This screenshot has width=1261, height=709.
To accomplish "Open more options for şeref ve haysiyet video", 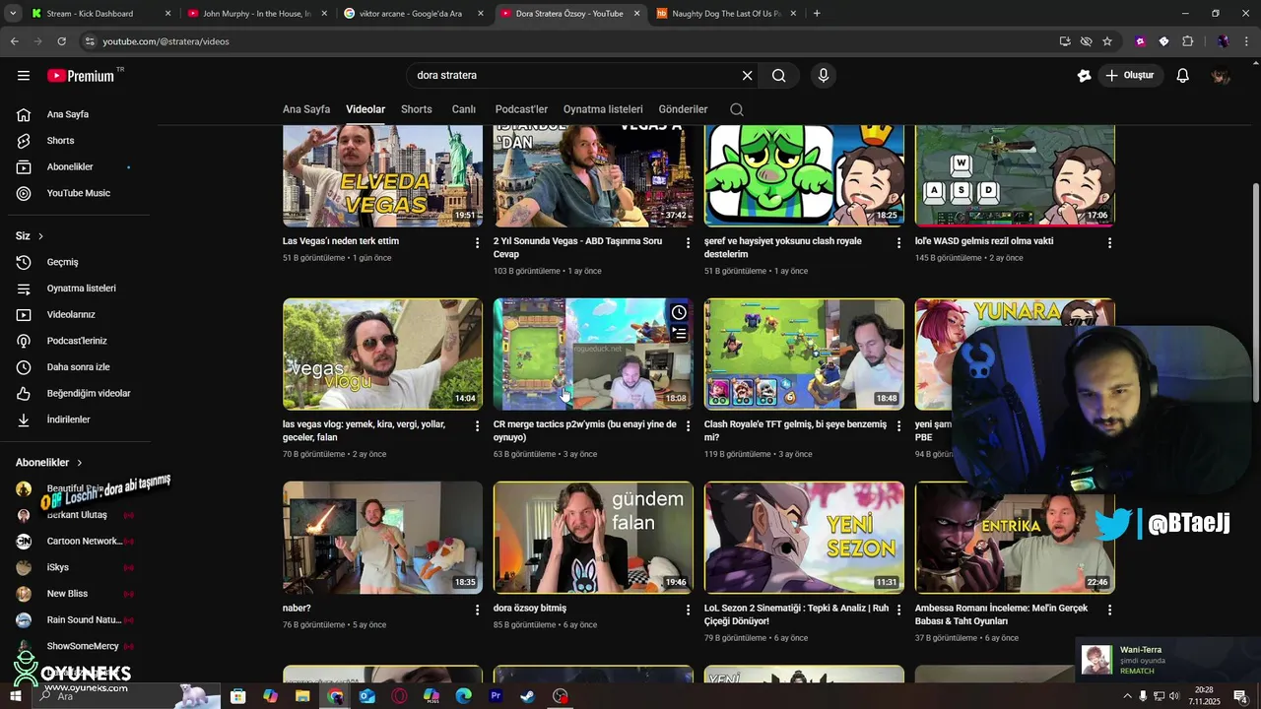I will click(x=899, y=242).
